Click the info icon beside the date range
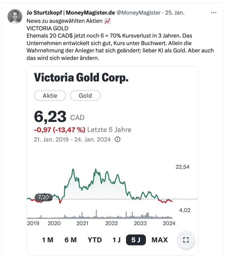Screen dimensions: 226x258 118,140
